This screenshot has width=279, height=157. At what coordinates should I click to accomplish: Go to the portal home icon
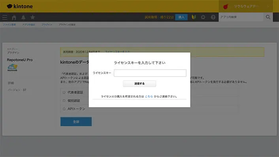(14, 17)
